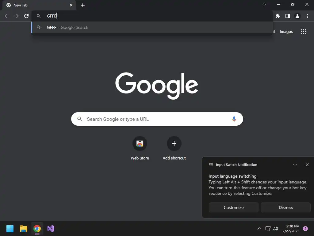
Task: Click the Chrome taskbar icon
Action: (x=37, y=229)
